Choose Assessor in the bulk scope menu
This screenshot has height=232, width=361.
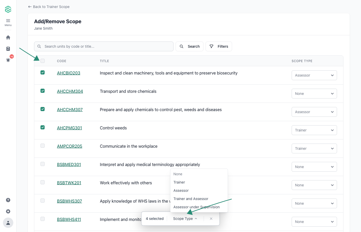pyautogui.click(x=199, y=190)
